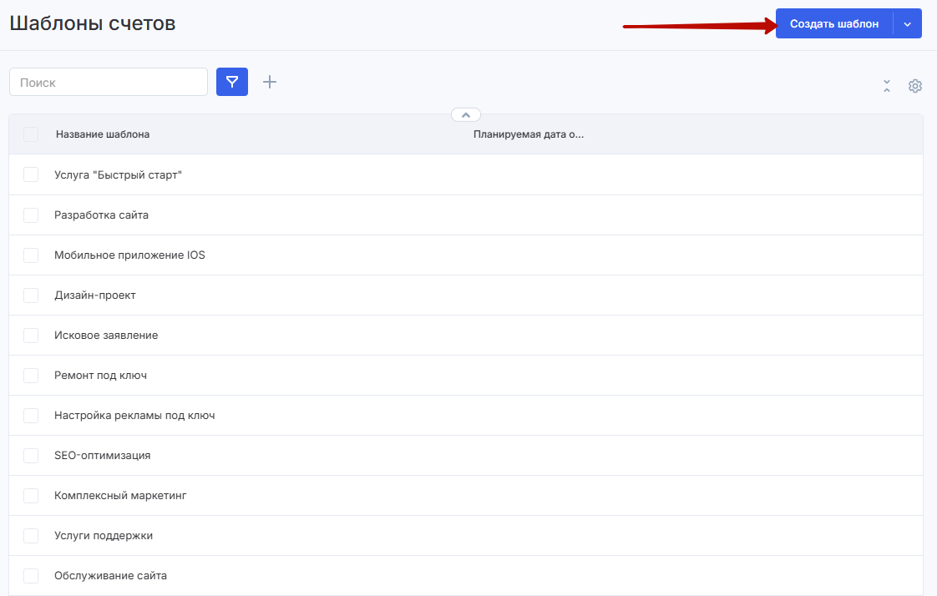The width and height of the screenshot is (937, 596).
Task: Open dropdown arrow next to Создать шаблон
Action: coord(907,24)
